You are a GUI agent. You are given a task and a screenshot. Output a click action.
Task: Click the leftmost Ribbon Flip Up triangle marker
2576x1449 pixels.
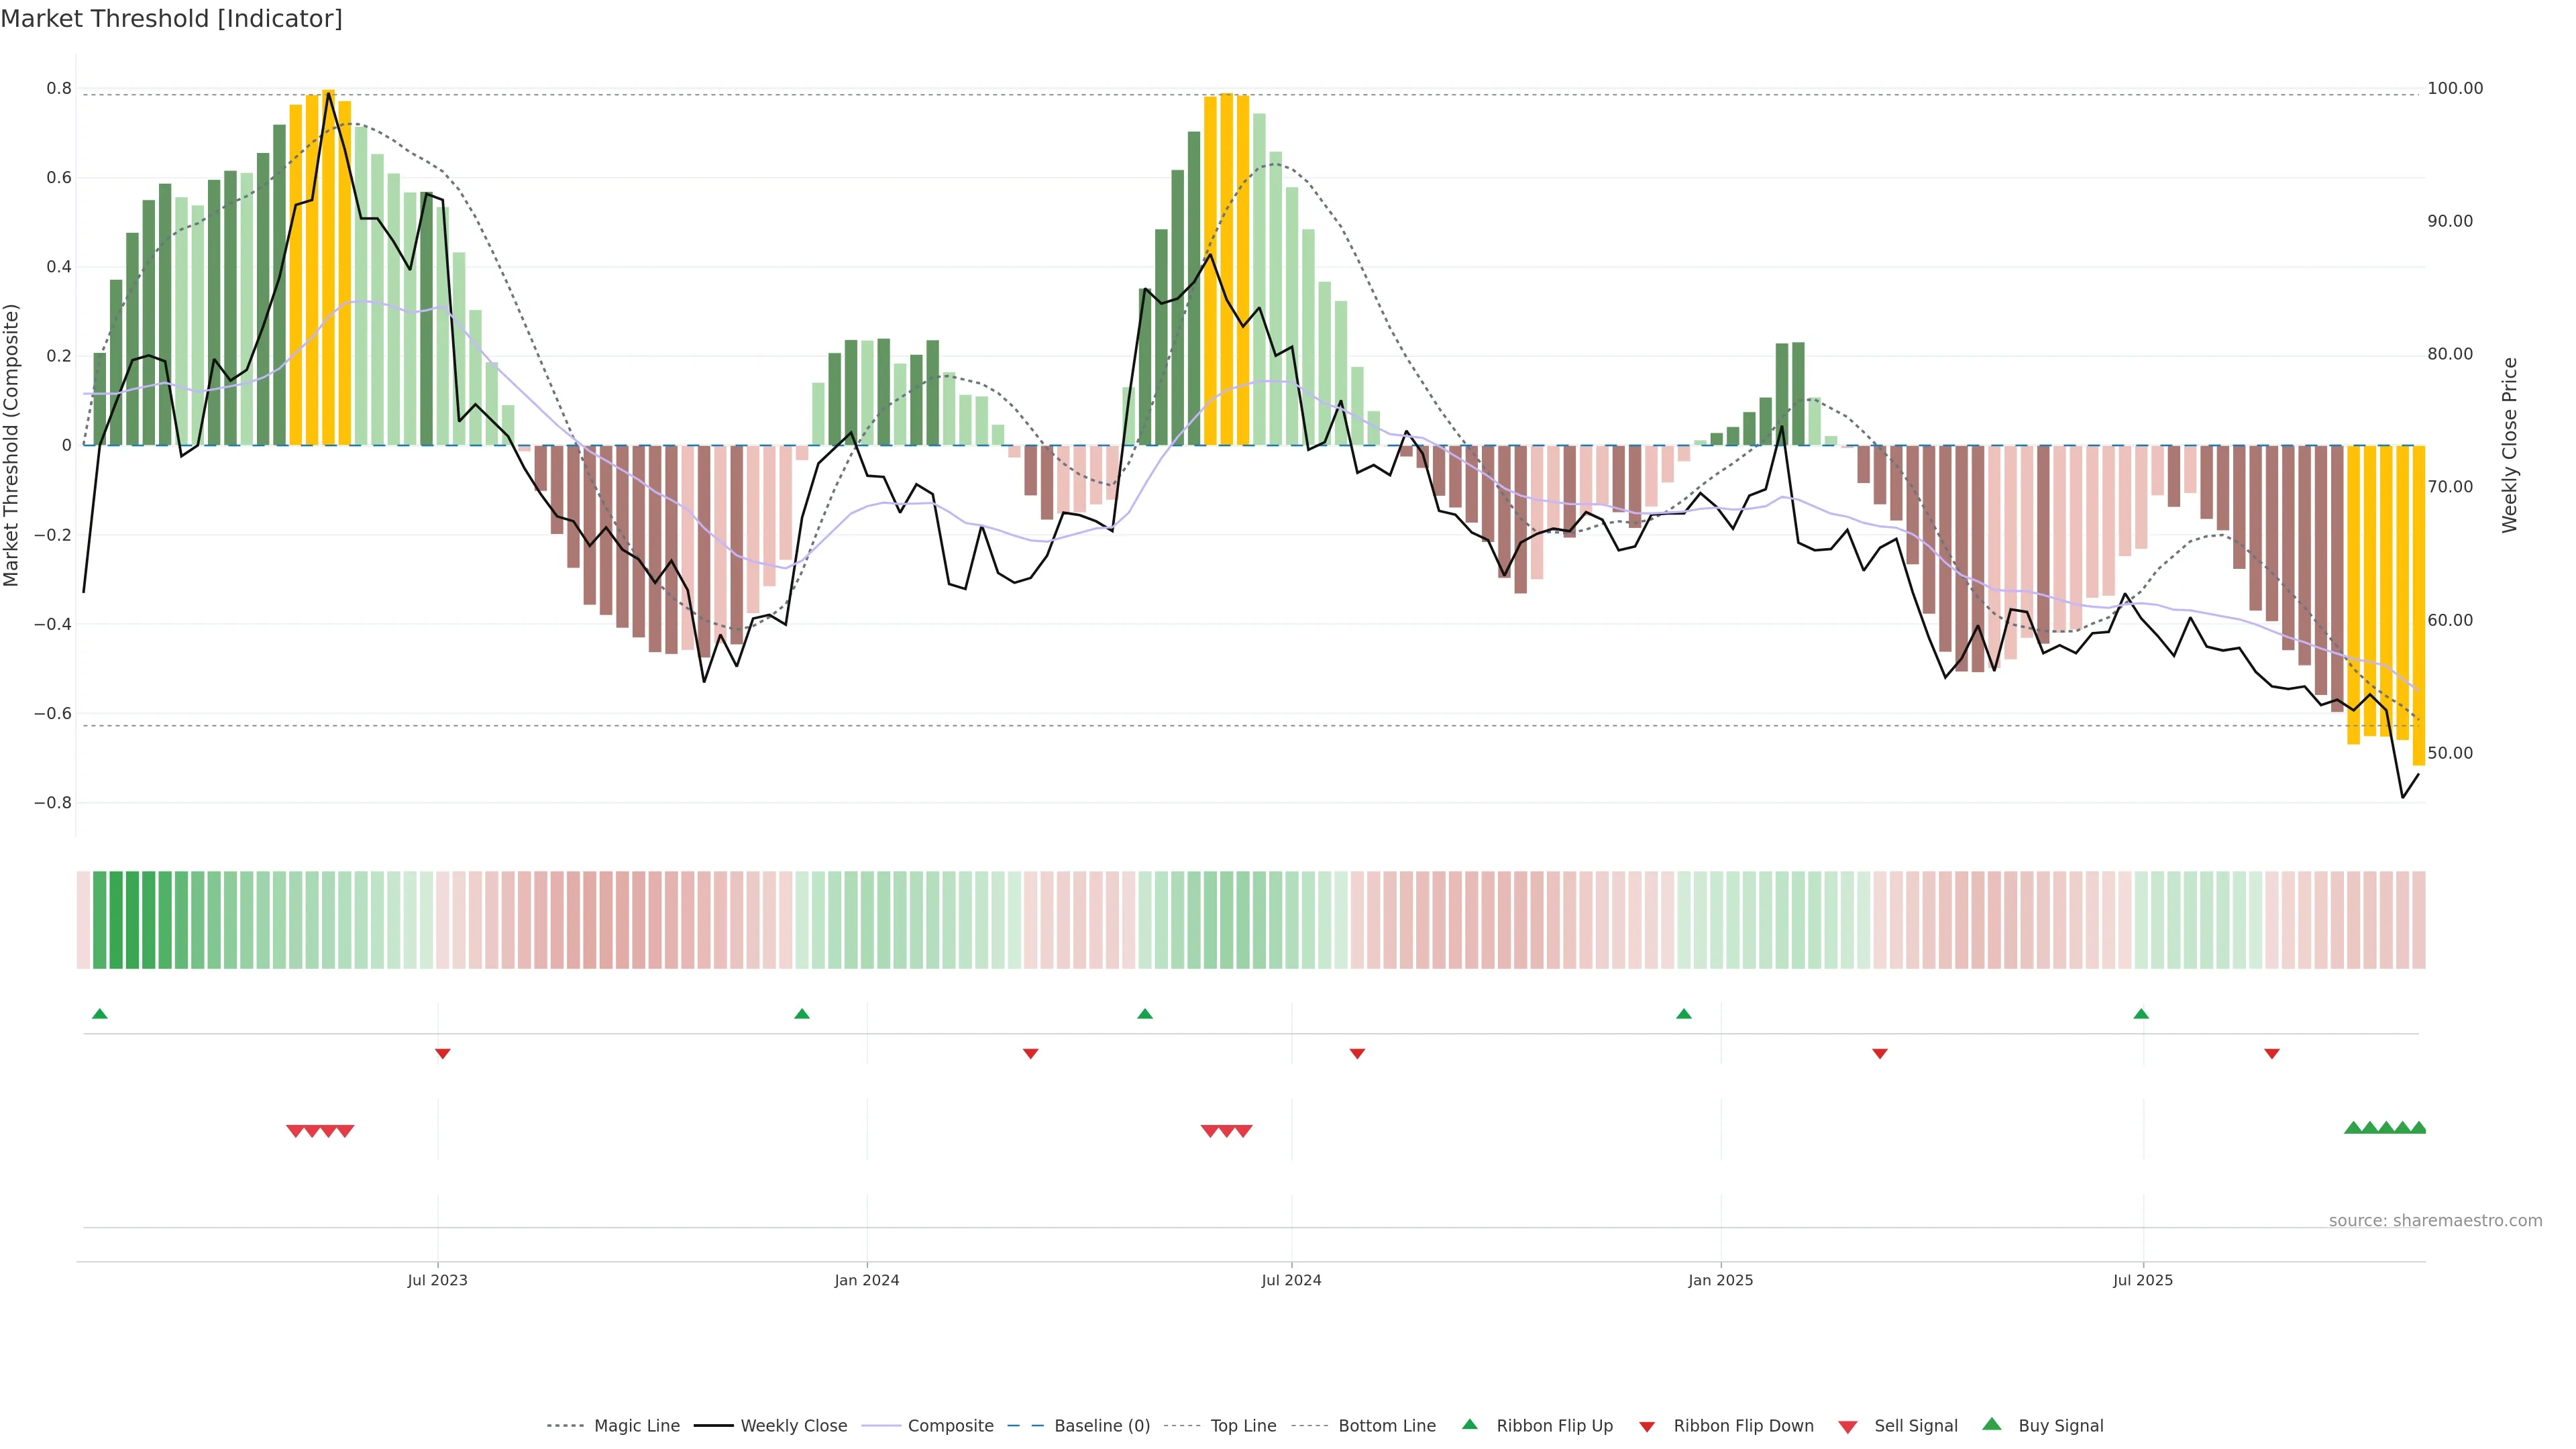(x=99, y=1014)
